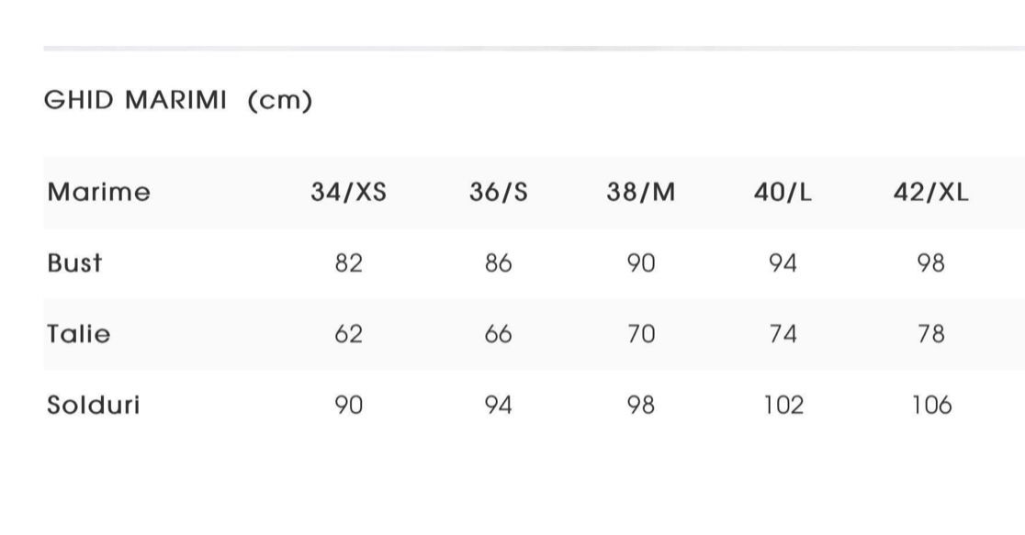The height and width of the screenshot is (535, 1025).
Task: Click the Talie value 74 for 40/L
Action: click(x=783, y=334)
